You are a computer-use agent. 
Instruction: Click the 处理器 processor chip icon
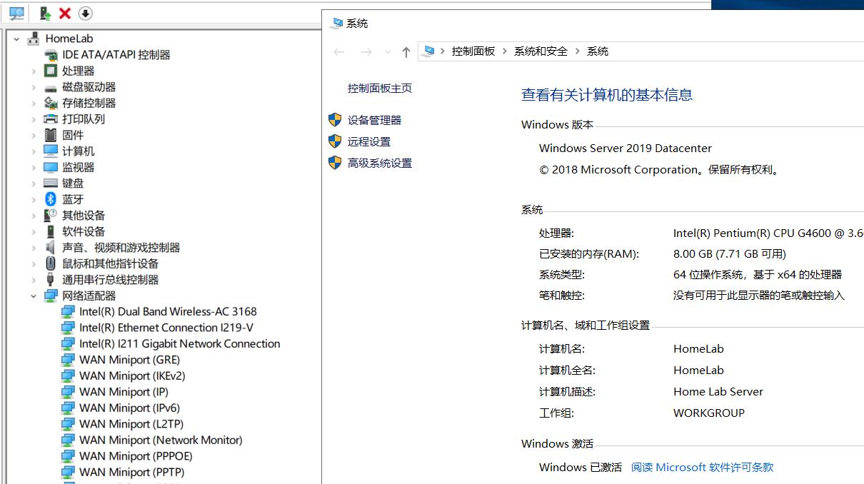pyautogui.click(x=51, y=71)
